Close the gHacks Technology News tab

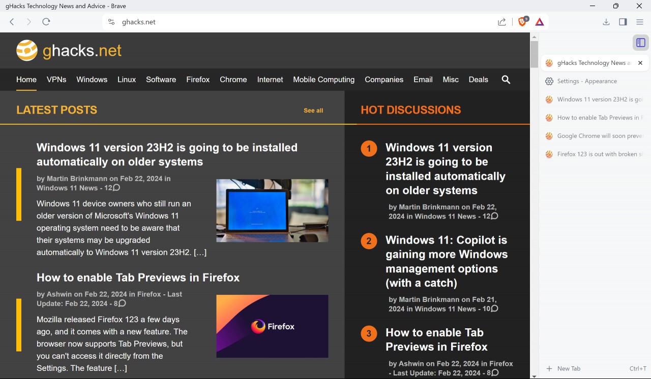click(640, 63)
